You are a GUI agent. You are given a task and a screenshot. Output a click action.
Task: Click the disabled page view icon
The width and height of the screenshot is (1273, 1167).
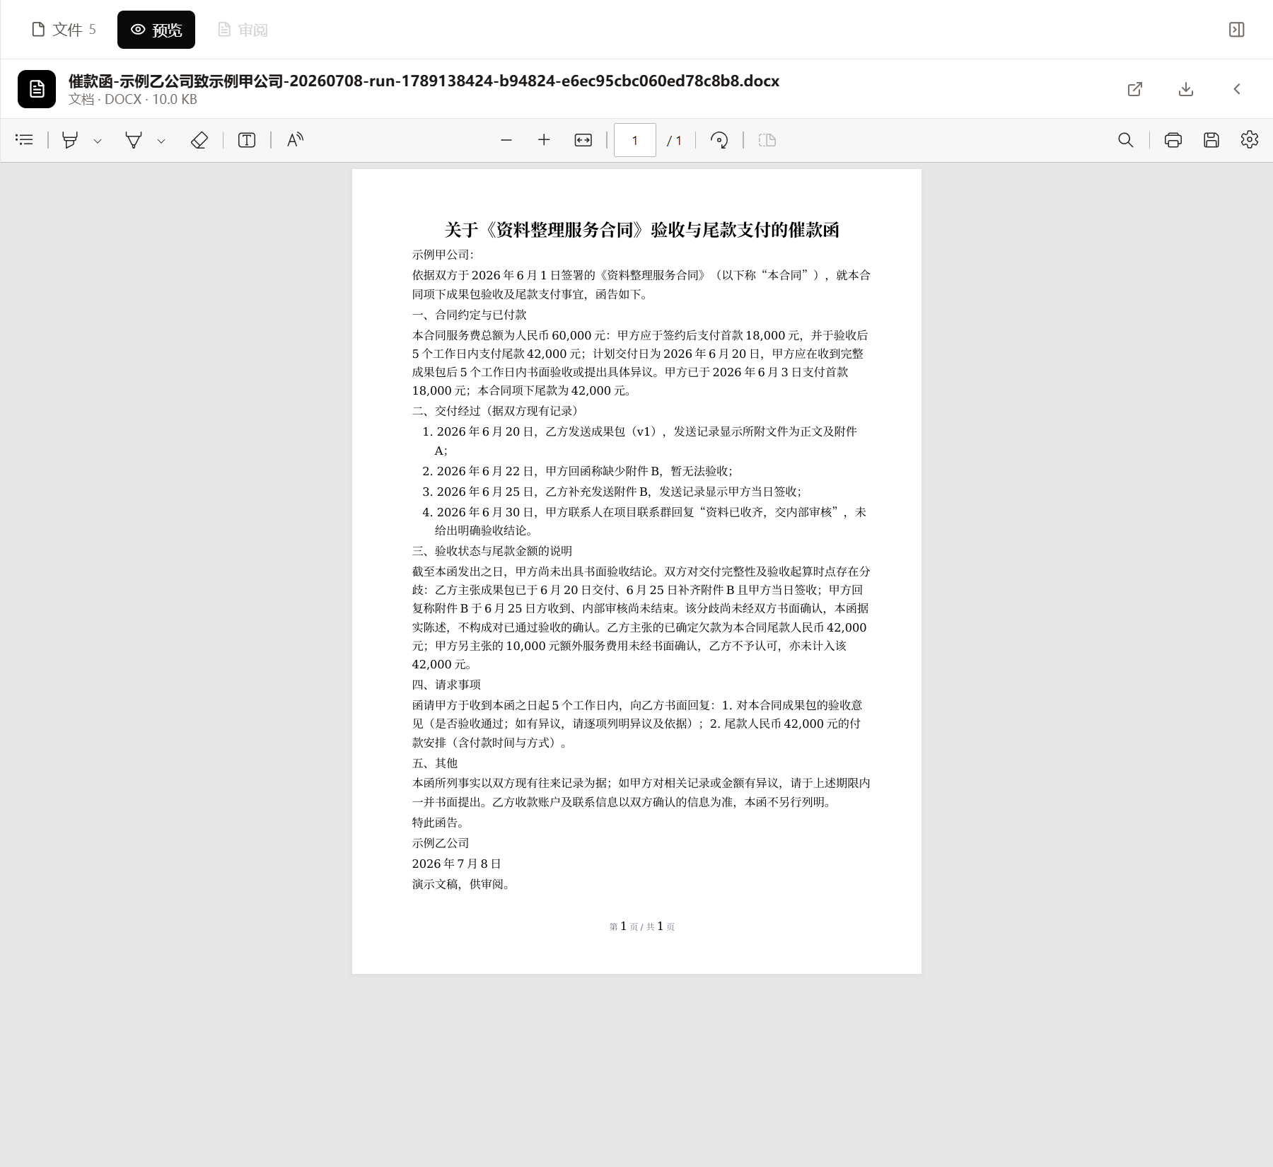(767, 140)
